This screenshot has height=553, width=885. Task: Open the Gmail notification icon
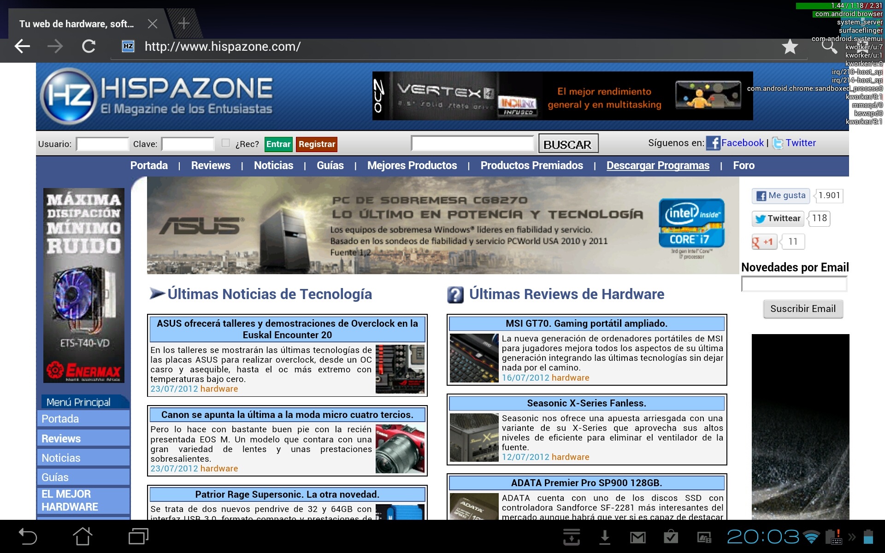pos(637,537)
